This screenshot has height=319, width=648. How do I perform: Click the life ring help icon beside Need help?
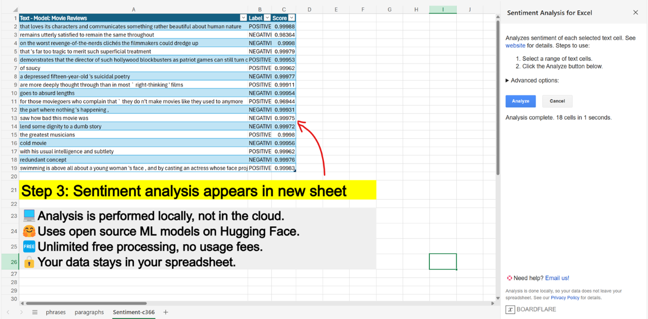[x=509, y=278]
